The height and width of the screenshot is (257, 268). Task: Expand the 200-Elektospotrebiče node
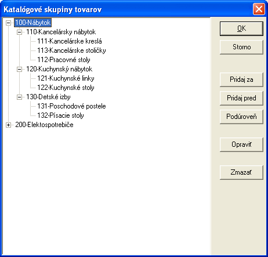click(8, 125)
